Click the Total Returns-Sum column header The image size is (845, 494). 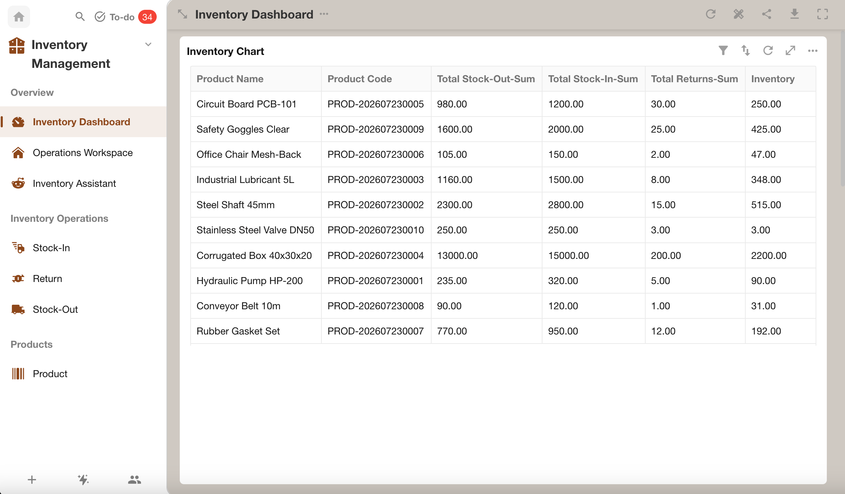[695, 79]
